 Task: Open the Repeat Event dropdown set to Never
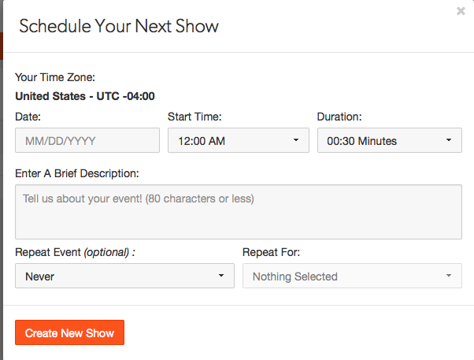tap(124, 276)
